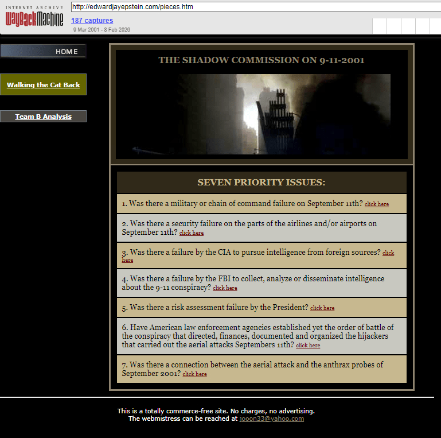Viewport: 441px width, 438px height.
Task: Click the 'Internet Archive' text above the logo
Action: pyautogui.click(x=34, y=7)
